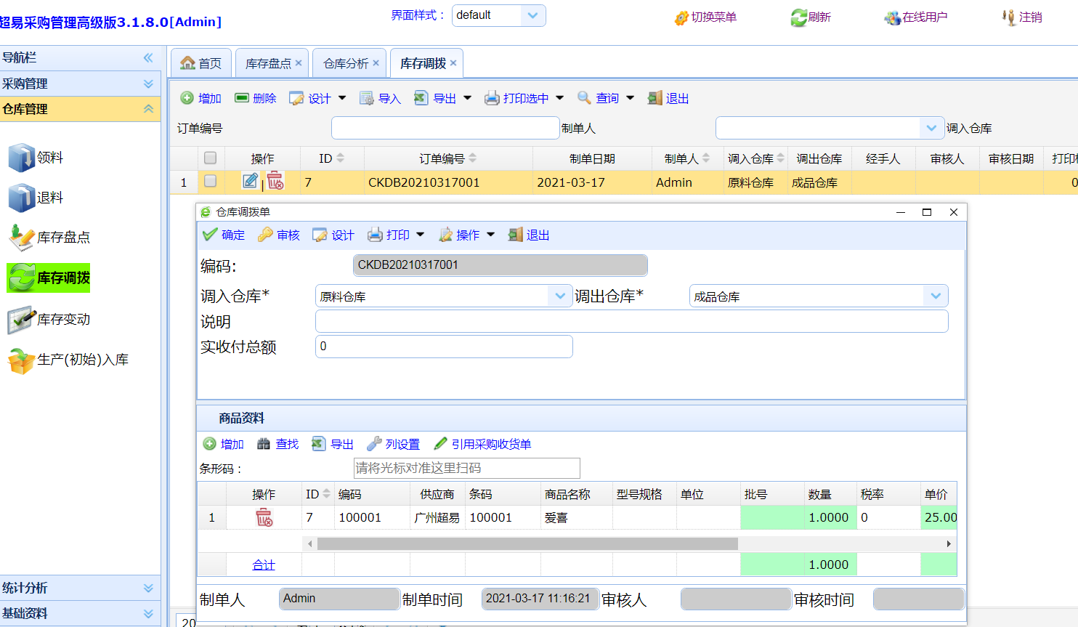
Task: Click the 合计 link in the product grid
Action: (264, 565)
